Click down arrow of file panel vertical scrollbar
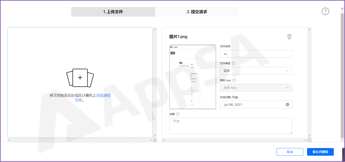The height and width of the screenshot is (162, 345). 309,136
